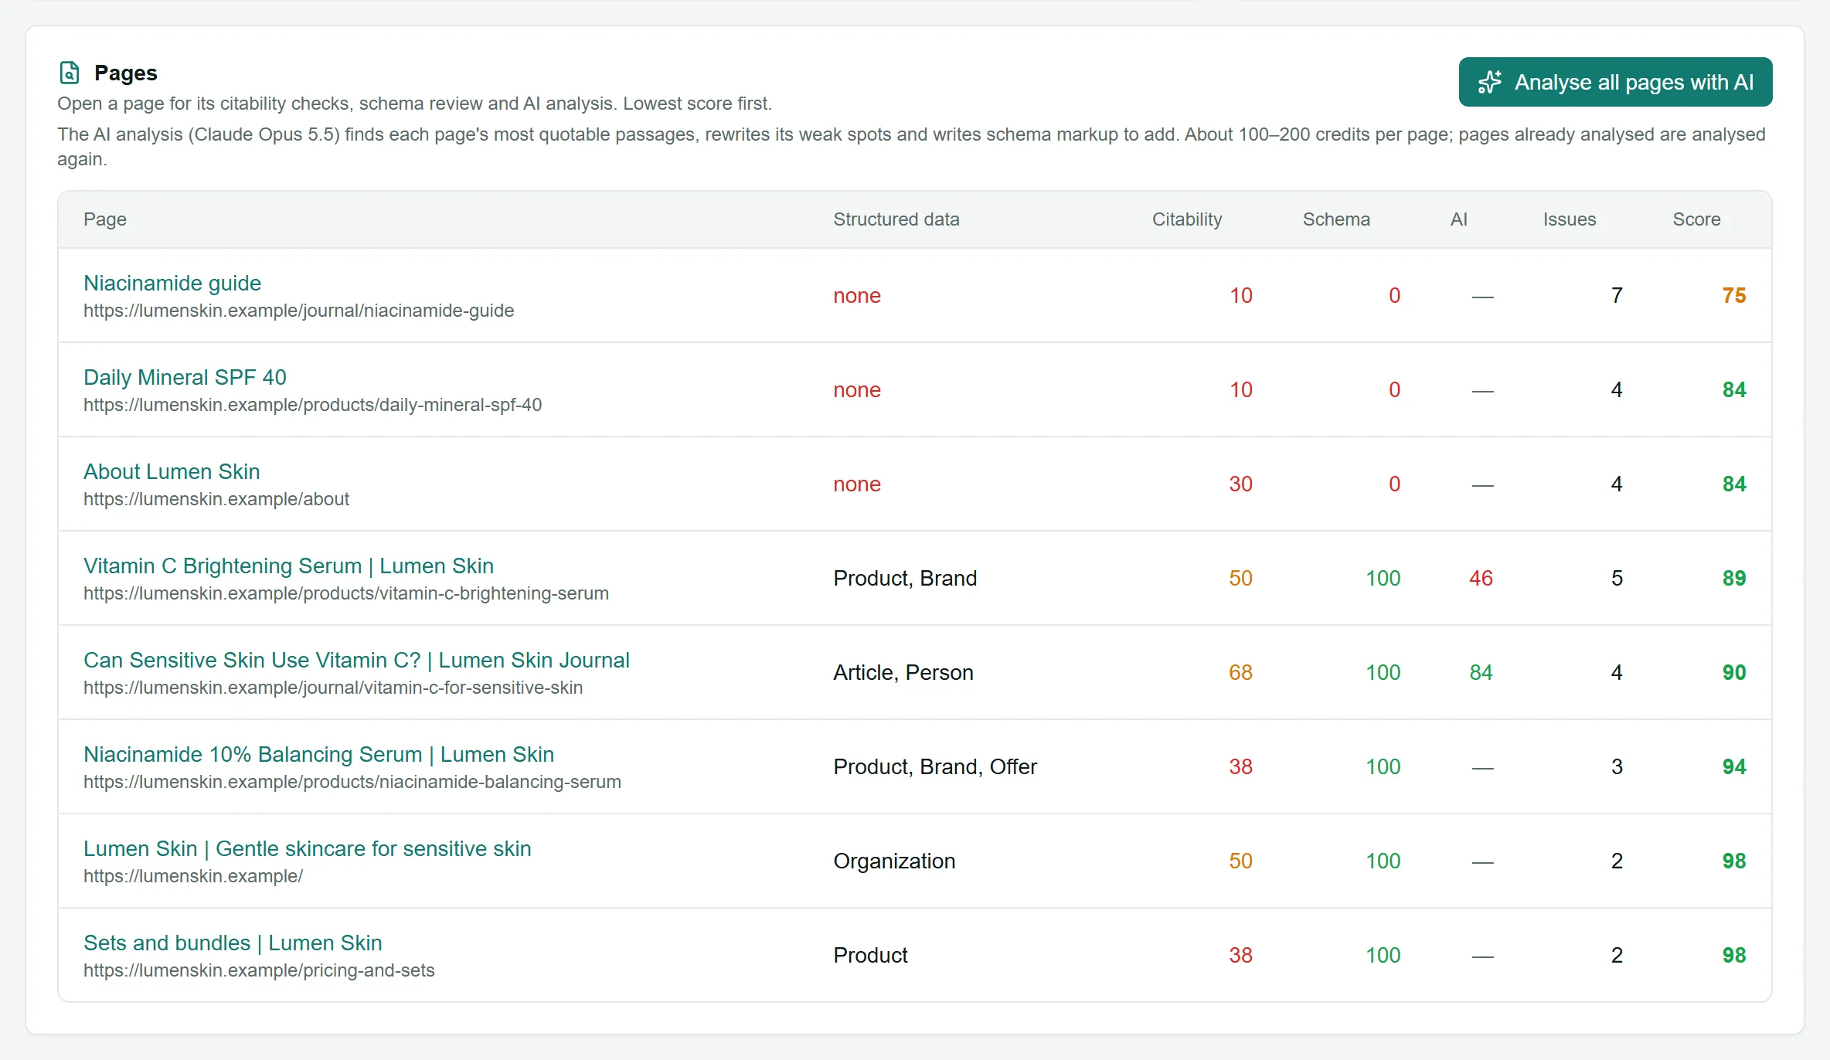Click issues count 5 for Vitamin C Serum
Image resolution: width=1830 pixels, height=1060 pixels.
(1616, 578)
